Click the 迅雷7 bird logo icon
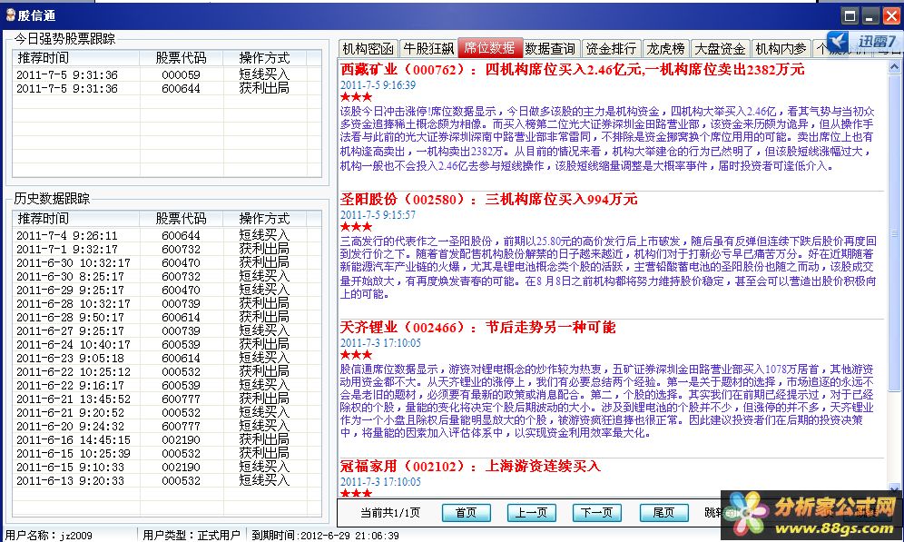 click(838, 42)
